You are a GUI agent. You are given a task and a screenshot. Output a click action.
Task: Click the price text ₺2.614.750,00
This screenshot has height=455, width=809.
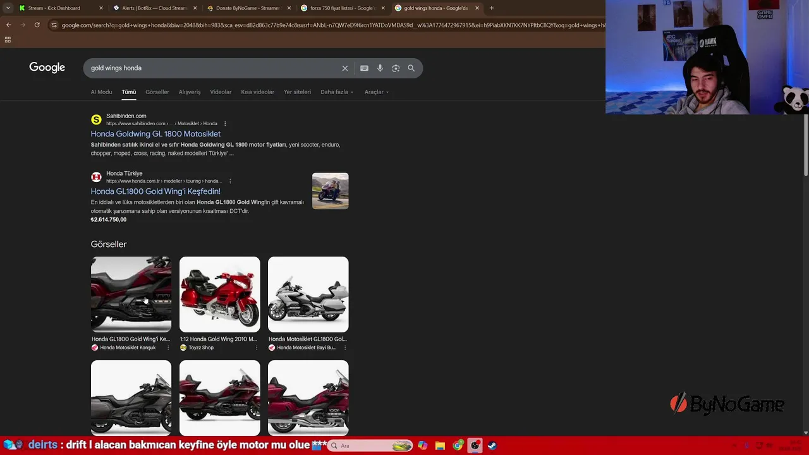[x=109, y=220]
